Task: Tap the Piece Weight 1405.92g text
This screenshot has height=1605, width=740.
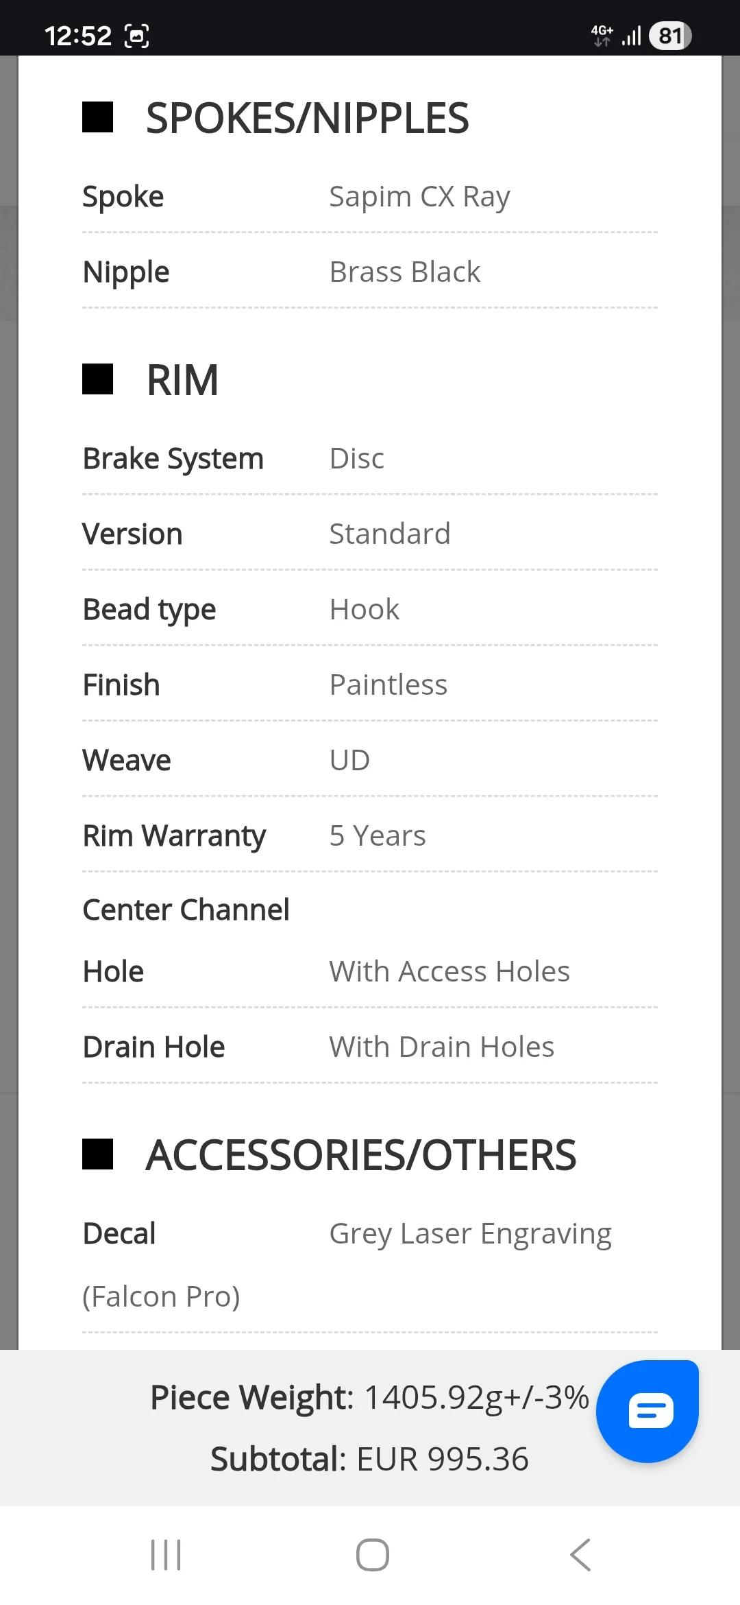Action: [369, 1397]
